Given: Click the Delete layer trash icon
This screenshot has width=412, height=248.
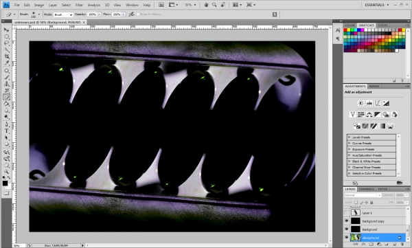Looking at the screenshot, I should pyautogui.click(x=402, y=245).
